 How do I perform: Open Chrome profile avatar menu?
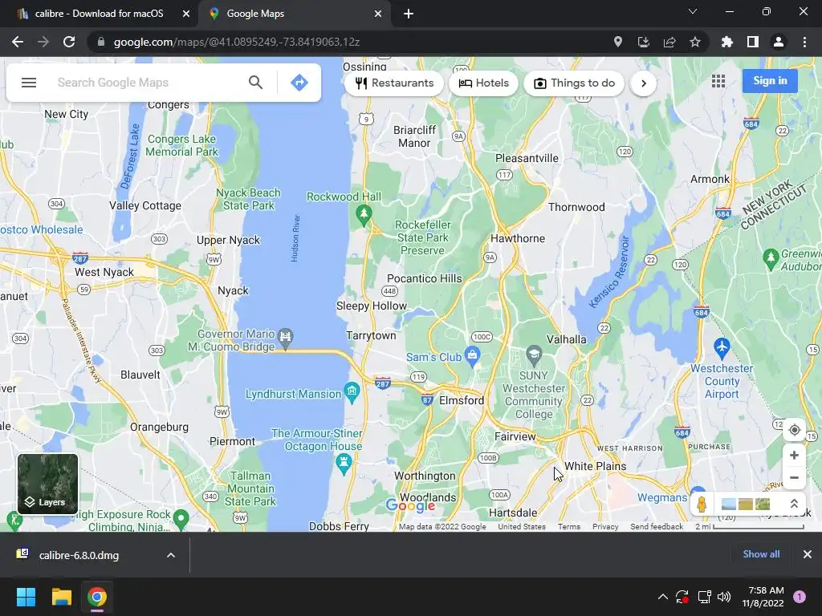[x=778, y=42]
